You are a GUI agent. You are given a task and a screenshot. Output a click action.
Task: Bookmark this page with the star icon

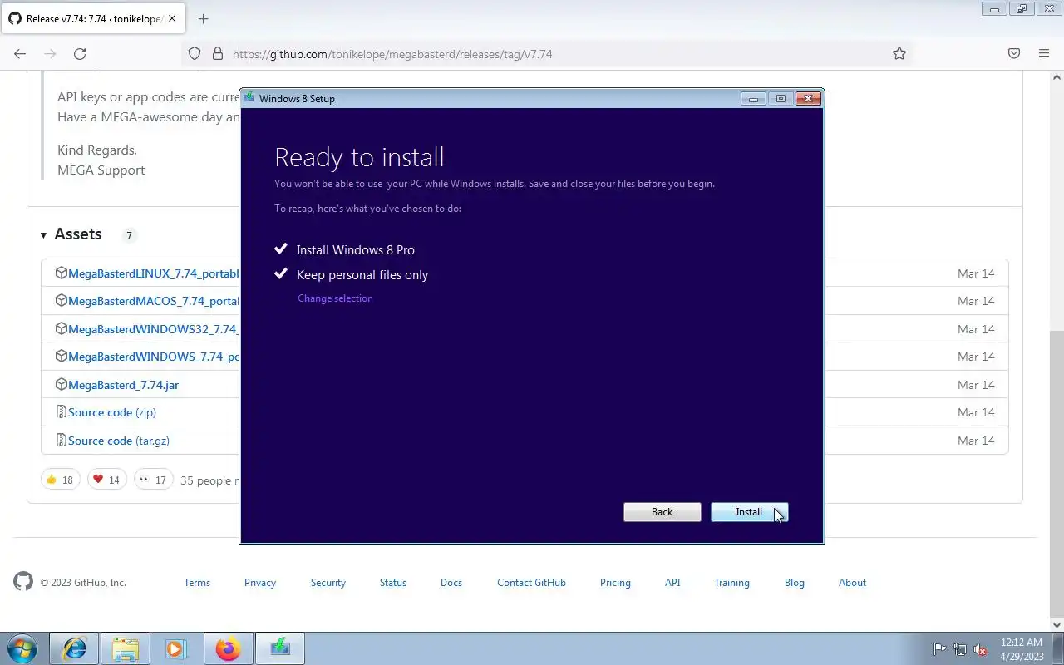tap(899, 53)
